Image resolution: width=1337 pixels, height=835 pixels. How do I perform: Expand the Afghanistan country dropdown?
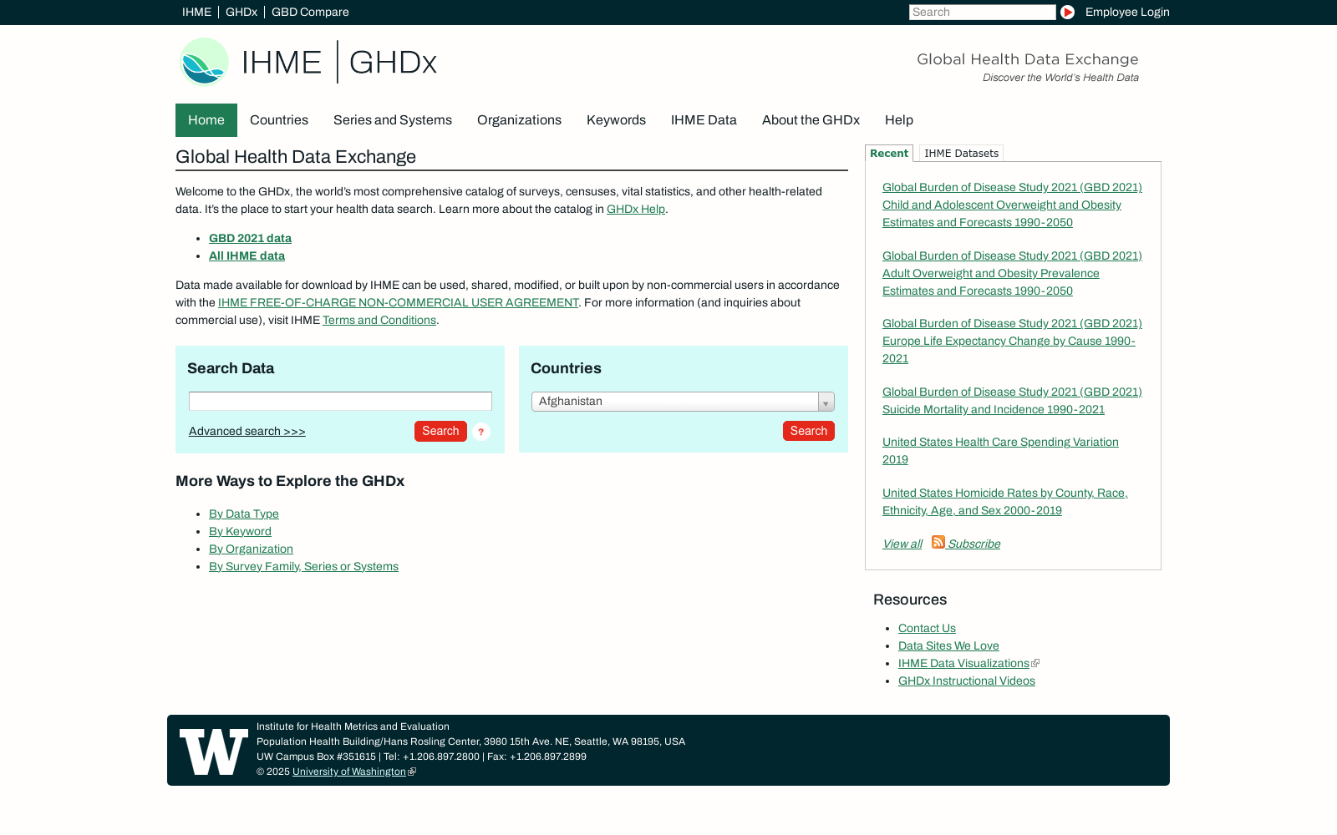click(825, 402)
